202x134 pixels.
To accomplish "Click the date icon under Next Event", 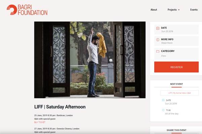I will coord(163,100).
